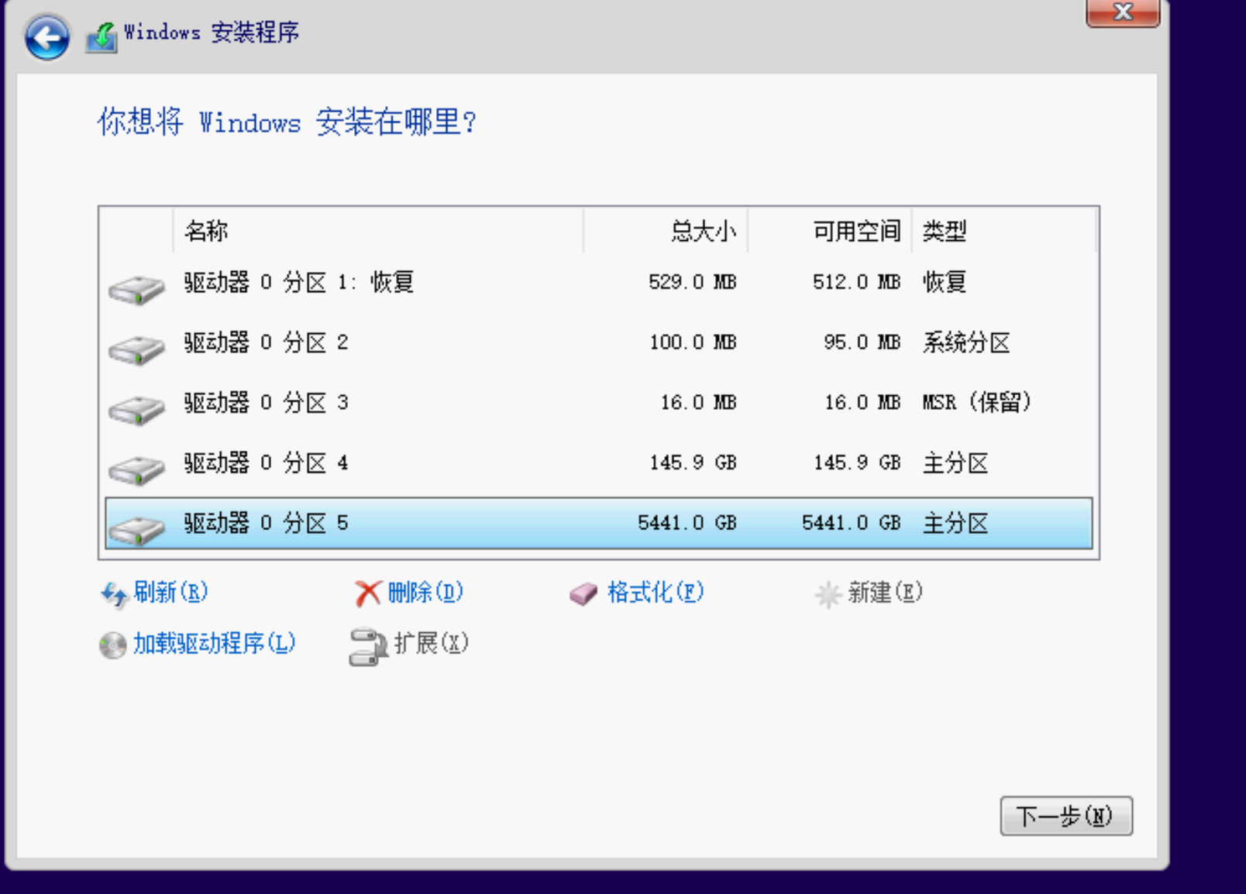This screenshot has height=894, width=1246.
Task: Click the drive icon for 分区 3
Action: (x=136, y=410)
